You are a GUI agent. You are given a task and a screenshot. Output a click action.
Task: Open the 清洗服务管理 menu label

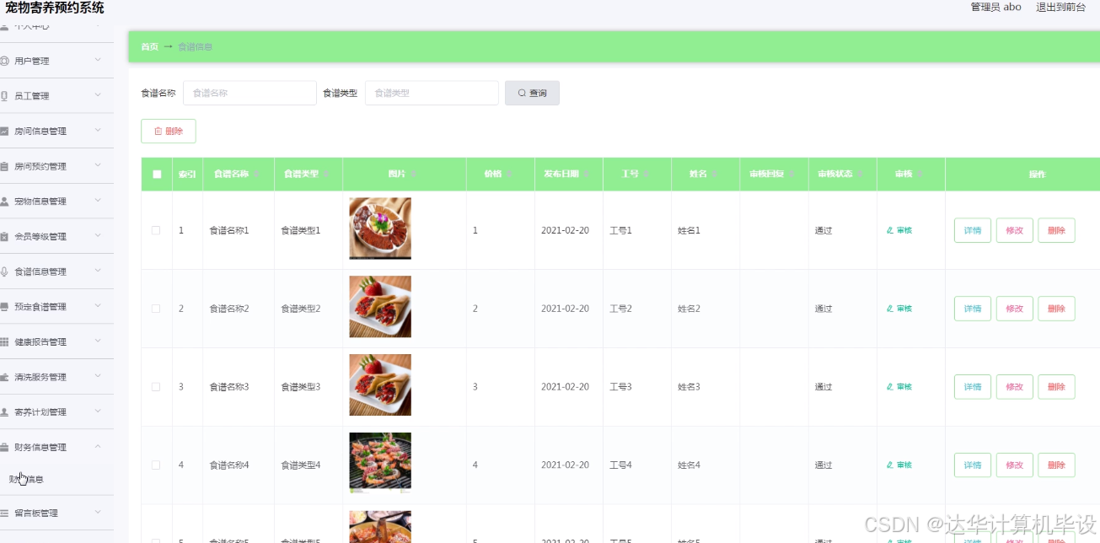[x=40, y=377]
